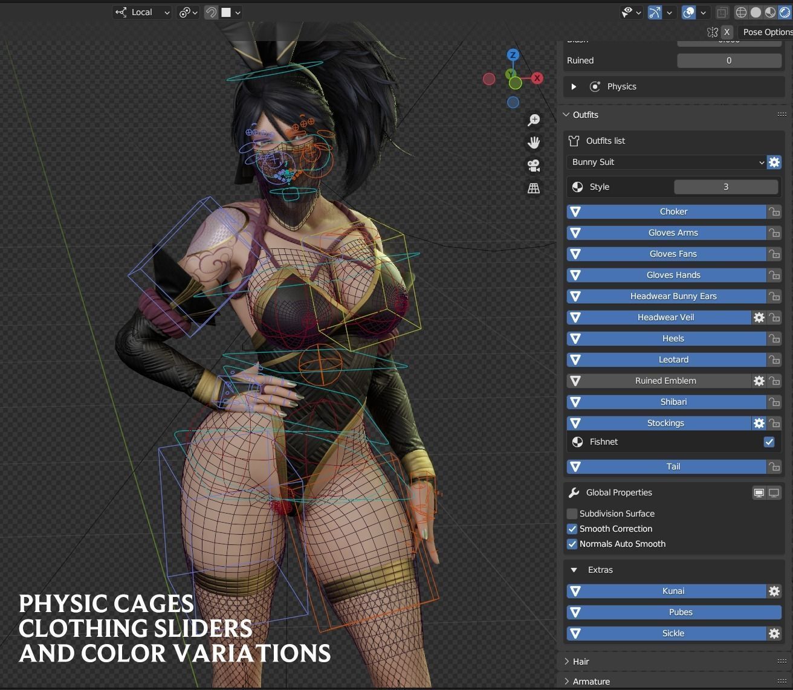Screen dimensions: 793x690
Task: Click the Z axis on navigation gizmo
Action: pos(513,55)
